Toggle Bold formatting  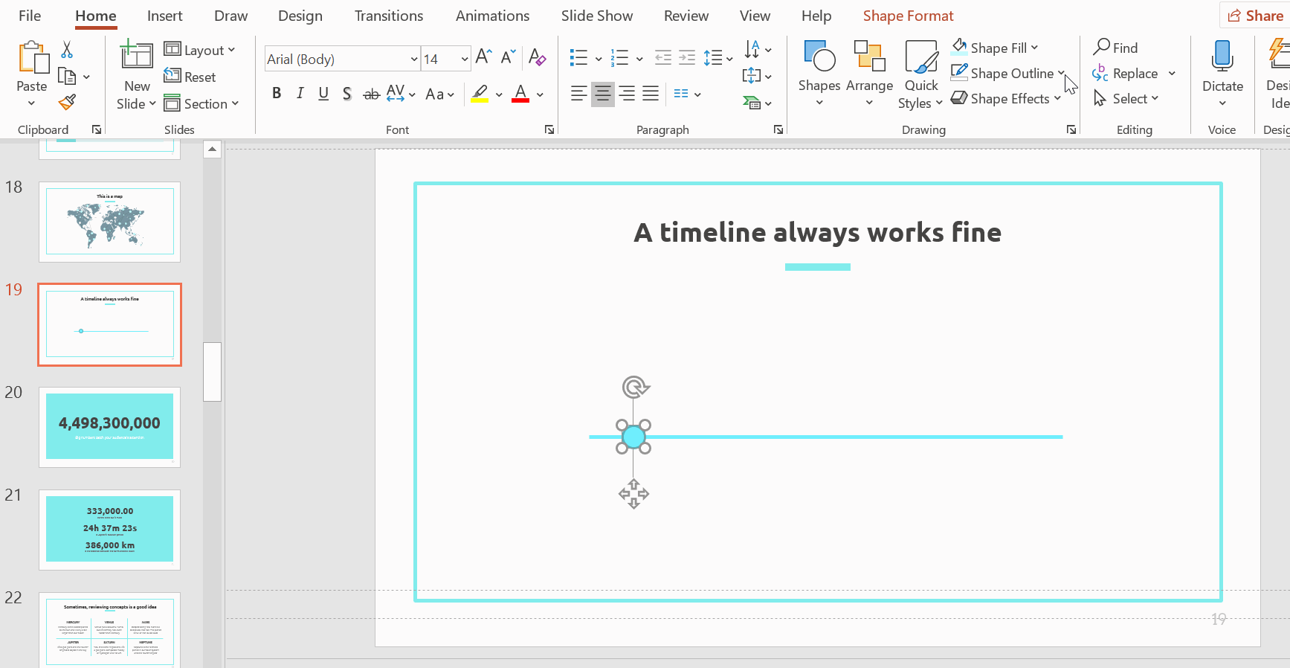(x=277, y=94)
